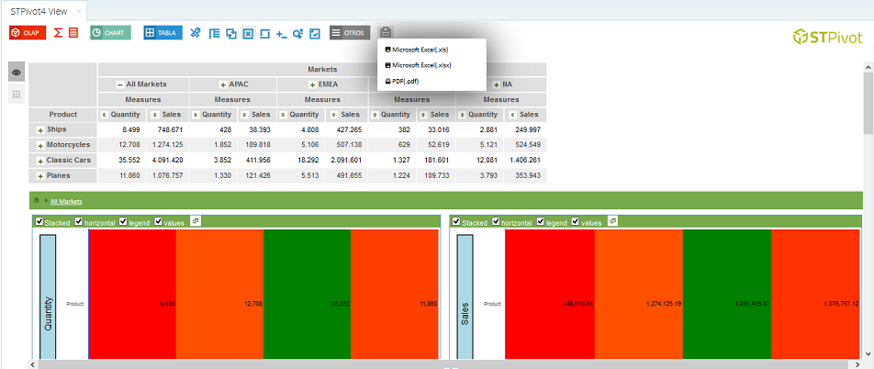Click the pop-out icon on Quantity chart
Screen dimensions: 874x369
tap(195, 221)
